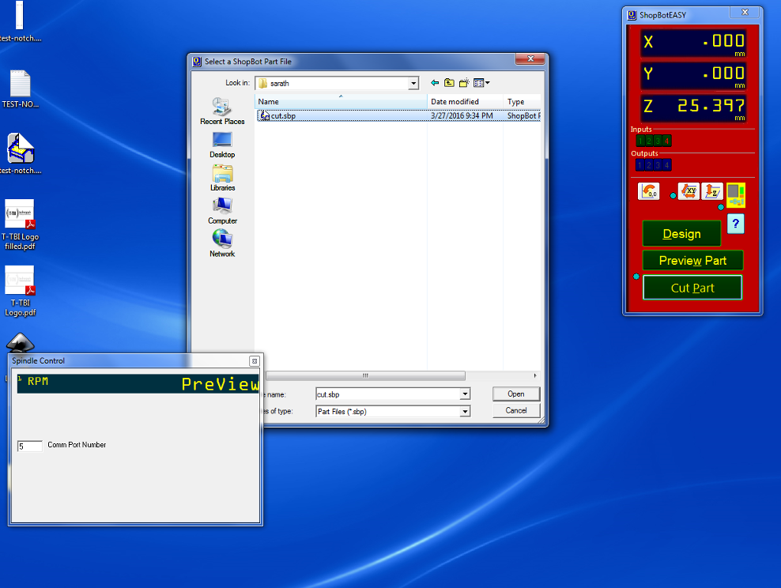Click the T-TBI Logo filled.pdf desktop icon

[x=20, y=224]
